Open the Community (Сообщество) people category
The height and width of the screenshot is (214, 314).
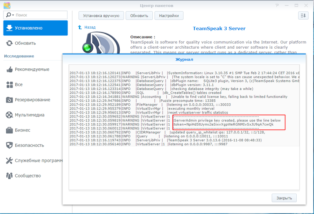pyautogui.click(x=9, y=176)
